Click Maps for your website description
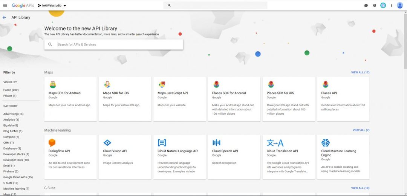The height and width of the screenshot is (196, 407). [171, 105]
